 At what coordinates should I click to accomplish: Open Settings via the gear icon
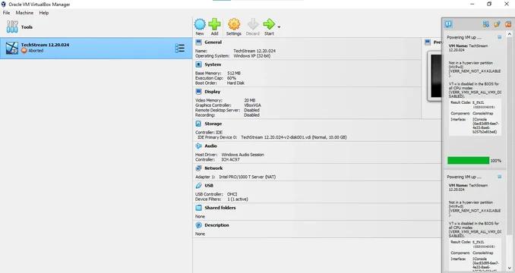click(234, 24)
